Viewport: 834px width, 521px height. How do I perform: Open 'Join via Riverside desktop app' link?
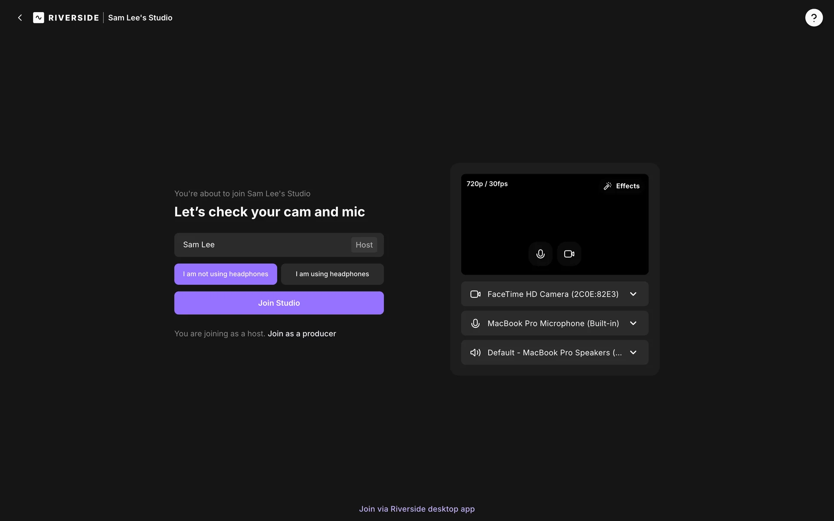coord(417,509)
